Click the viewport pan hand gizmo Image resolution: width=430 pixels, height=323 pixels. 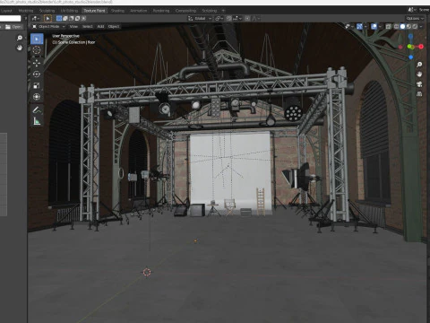click(x=419, y=74)
